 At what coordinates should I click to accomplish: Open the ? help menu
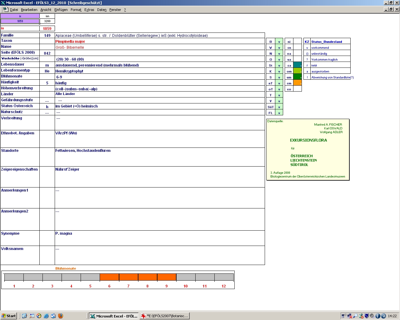pyautogui.click(x=125, y=10)
